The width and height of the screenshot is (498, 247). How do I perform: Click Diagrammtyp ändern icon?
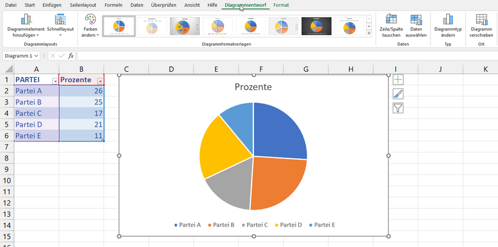tap(448, 19)
